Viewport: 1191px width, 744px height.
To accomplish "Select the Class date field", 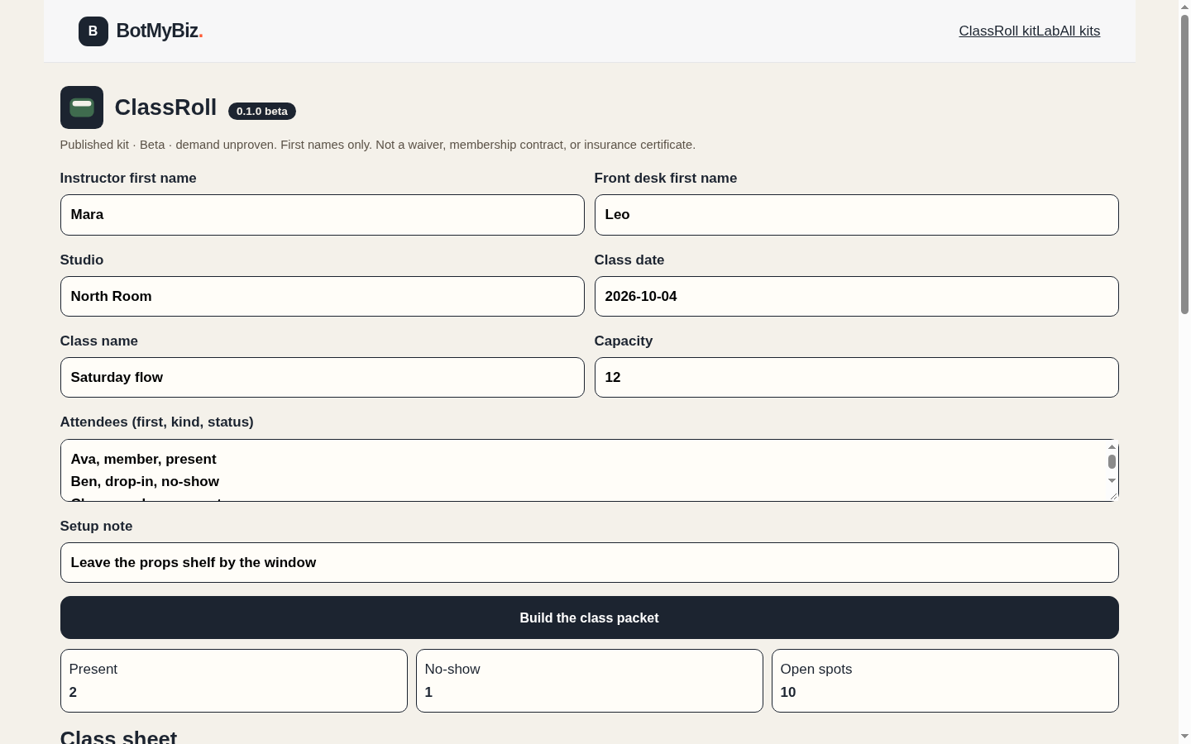I will [857, 296].
